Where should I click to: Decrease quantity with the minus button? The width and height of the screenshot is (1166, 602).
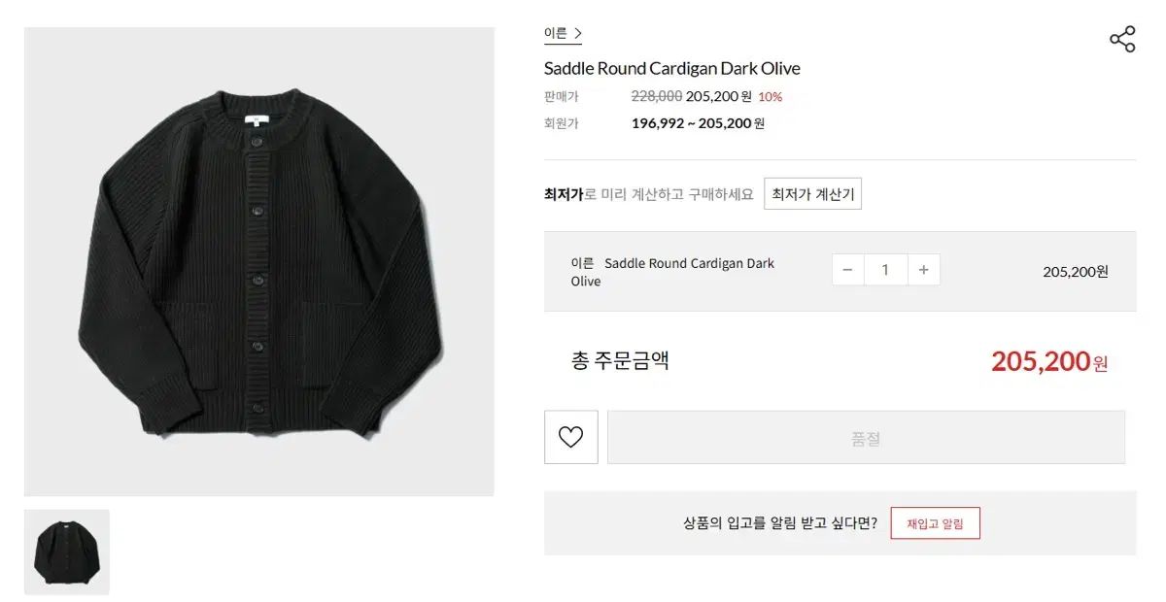tap(847, 270)
